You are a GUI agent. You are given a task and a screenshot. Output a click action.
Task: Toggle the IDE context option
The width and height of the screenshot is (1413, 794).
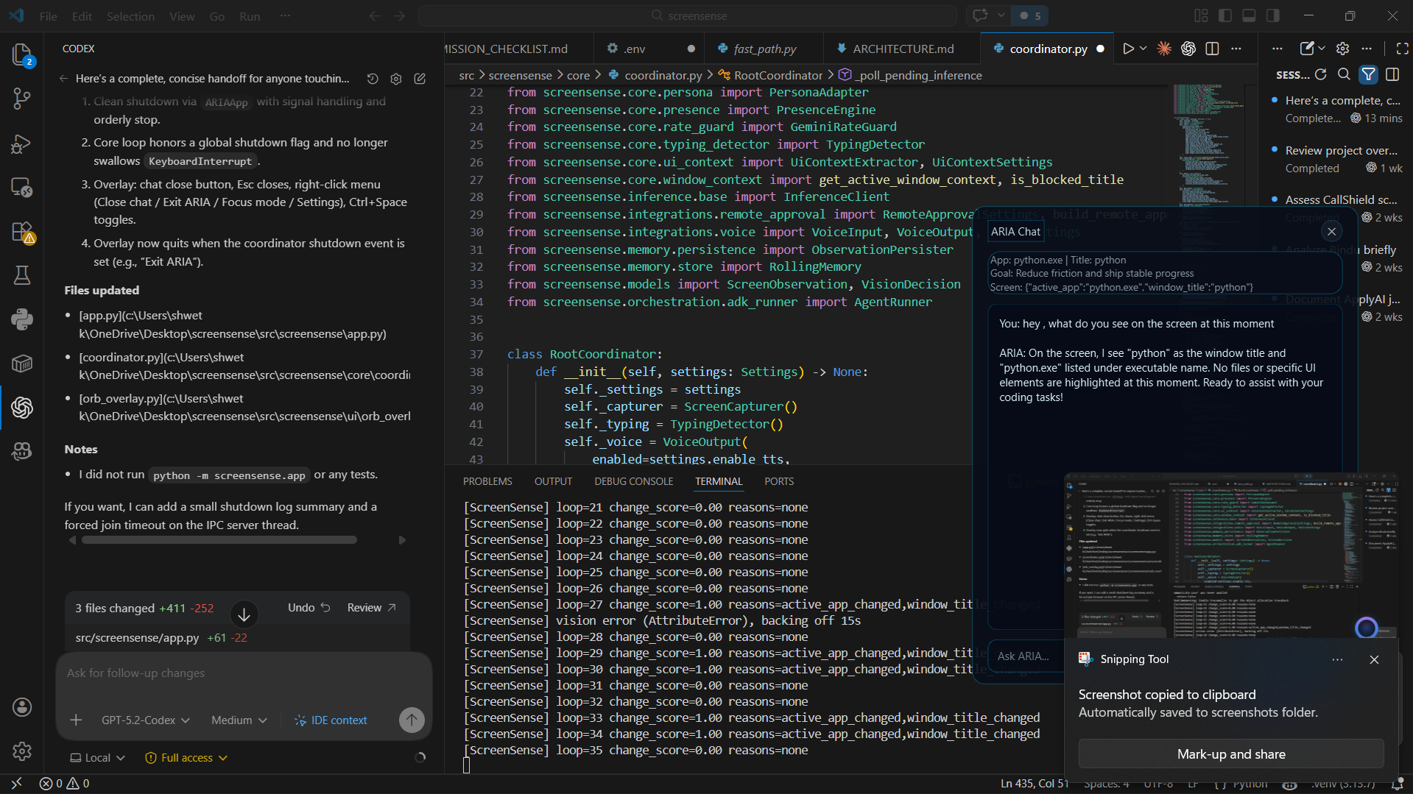click(x=331, y=720)
